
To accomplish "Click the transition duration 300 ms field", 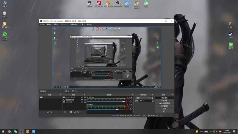I will [x=145, y=101].
